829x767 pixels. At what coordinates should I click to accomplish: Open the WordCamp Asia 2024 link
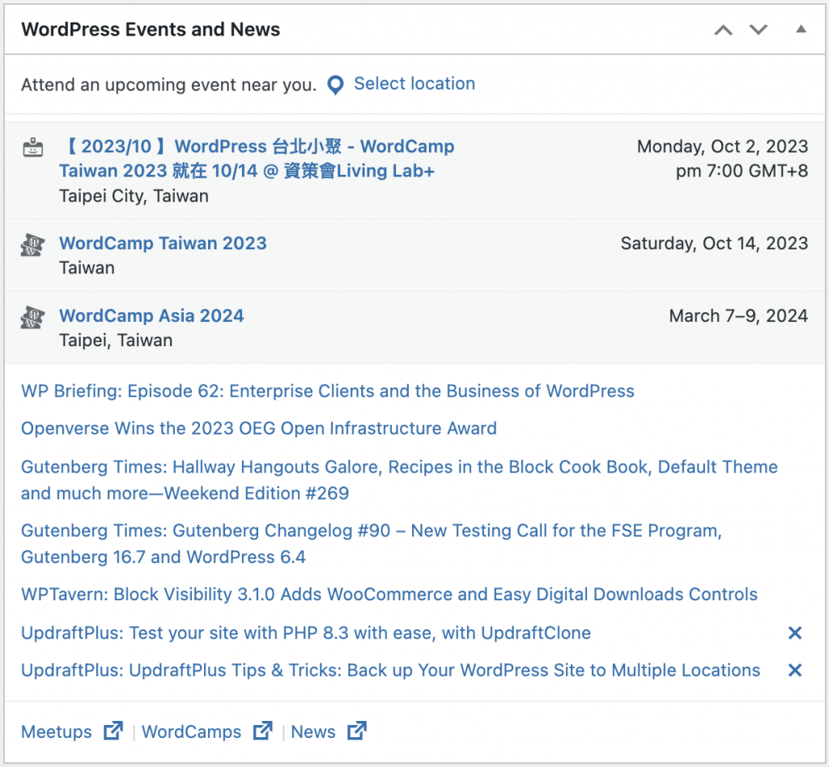pos(151,316)
